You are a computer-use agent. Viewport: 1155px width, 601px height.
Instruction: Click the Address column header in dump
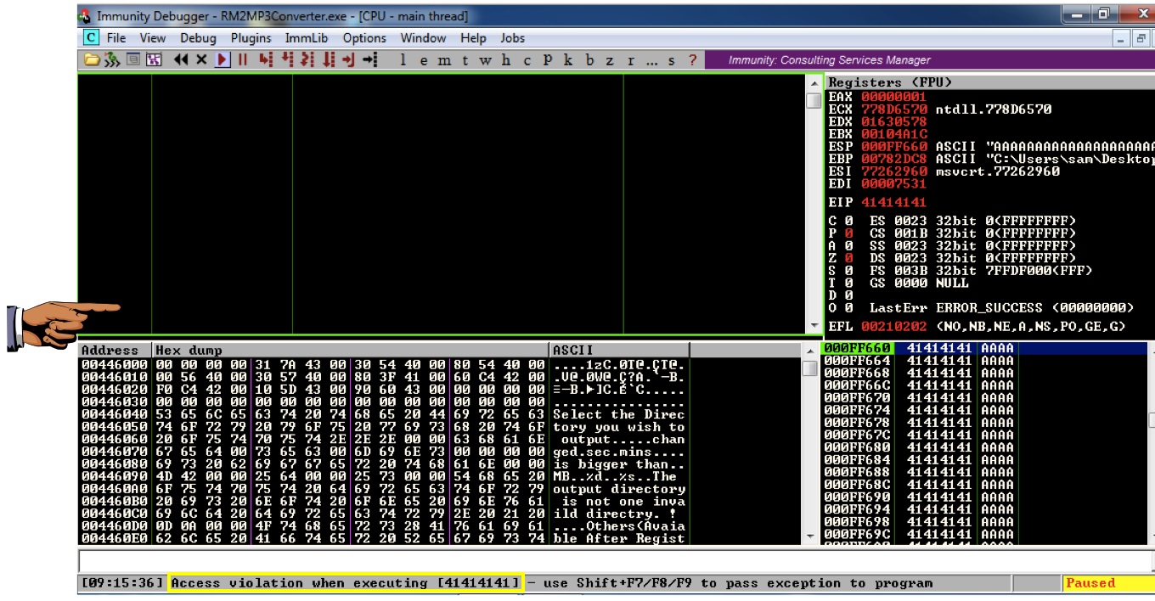click(110, 350)
